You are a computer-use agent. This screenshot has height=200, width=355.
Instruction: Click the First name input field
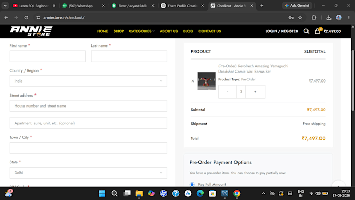coord(48,56)
